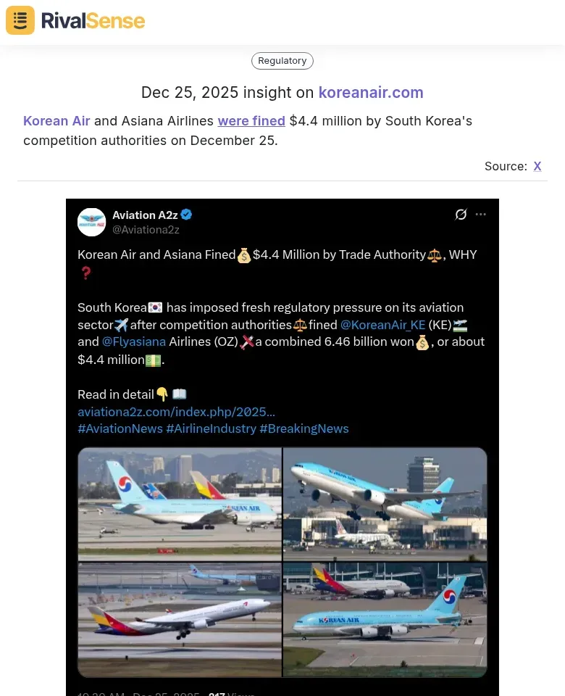Open the @Flyasiana mention
Image resolution: width=565 pixels, height=696 pixels.
(134, 341)
